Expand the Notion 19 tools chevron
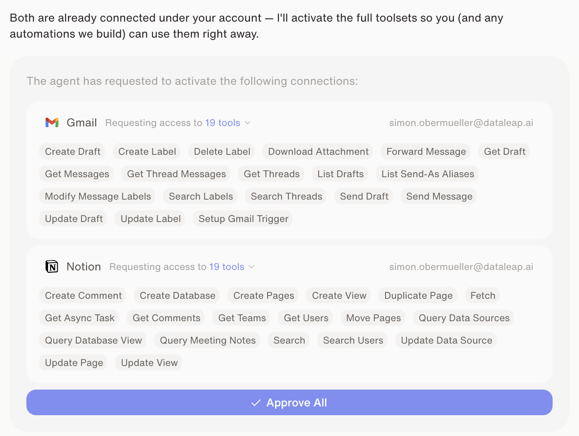This screenshot has width=579, height=436. pyautogui.click(x=252, y=267)
